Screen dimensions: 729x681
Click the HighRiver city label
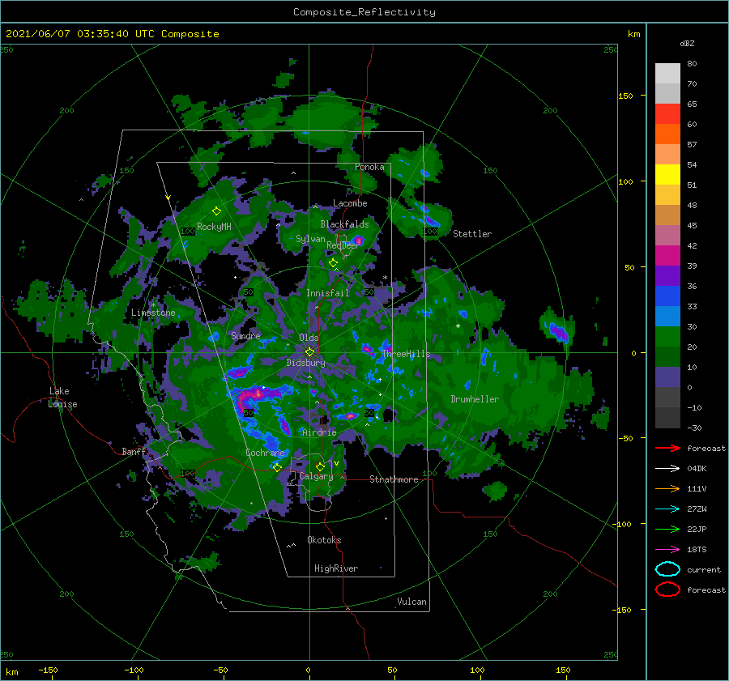click(x=336, y=568)
